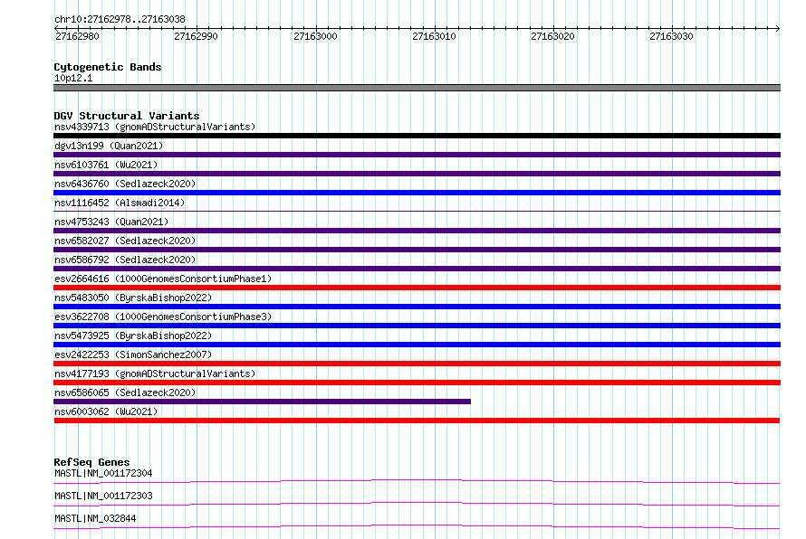Click ruler position label 27162990
Screen dimensions: 806x539
click(196, 36)
